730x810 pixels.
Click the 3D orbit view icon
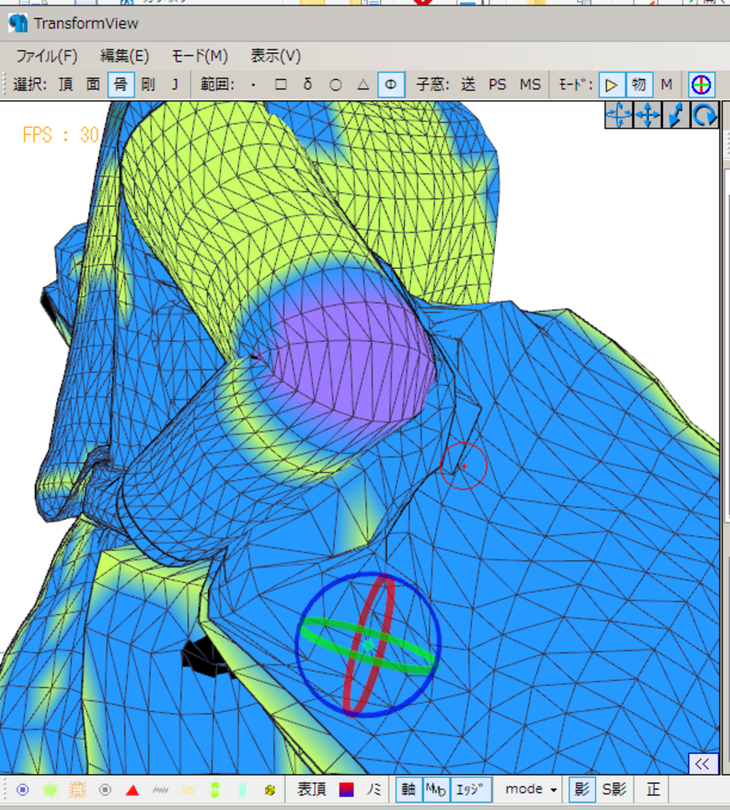[x=619, y=116]
